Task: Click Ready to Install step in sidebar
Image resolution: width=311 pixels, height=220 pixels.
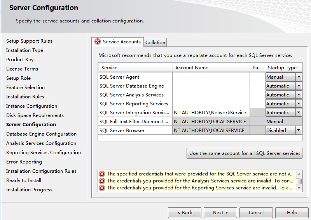Action: tap(24, 180)
